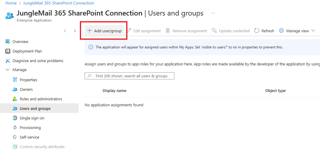Viewport: 320px width, 152px height.
Task: Click the circular Refresh arrow icon
Action: pos(257,30)
